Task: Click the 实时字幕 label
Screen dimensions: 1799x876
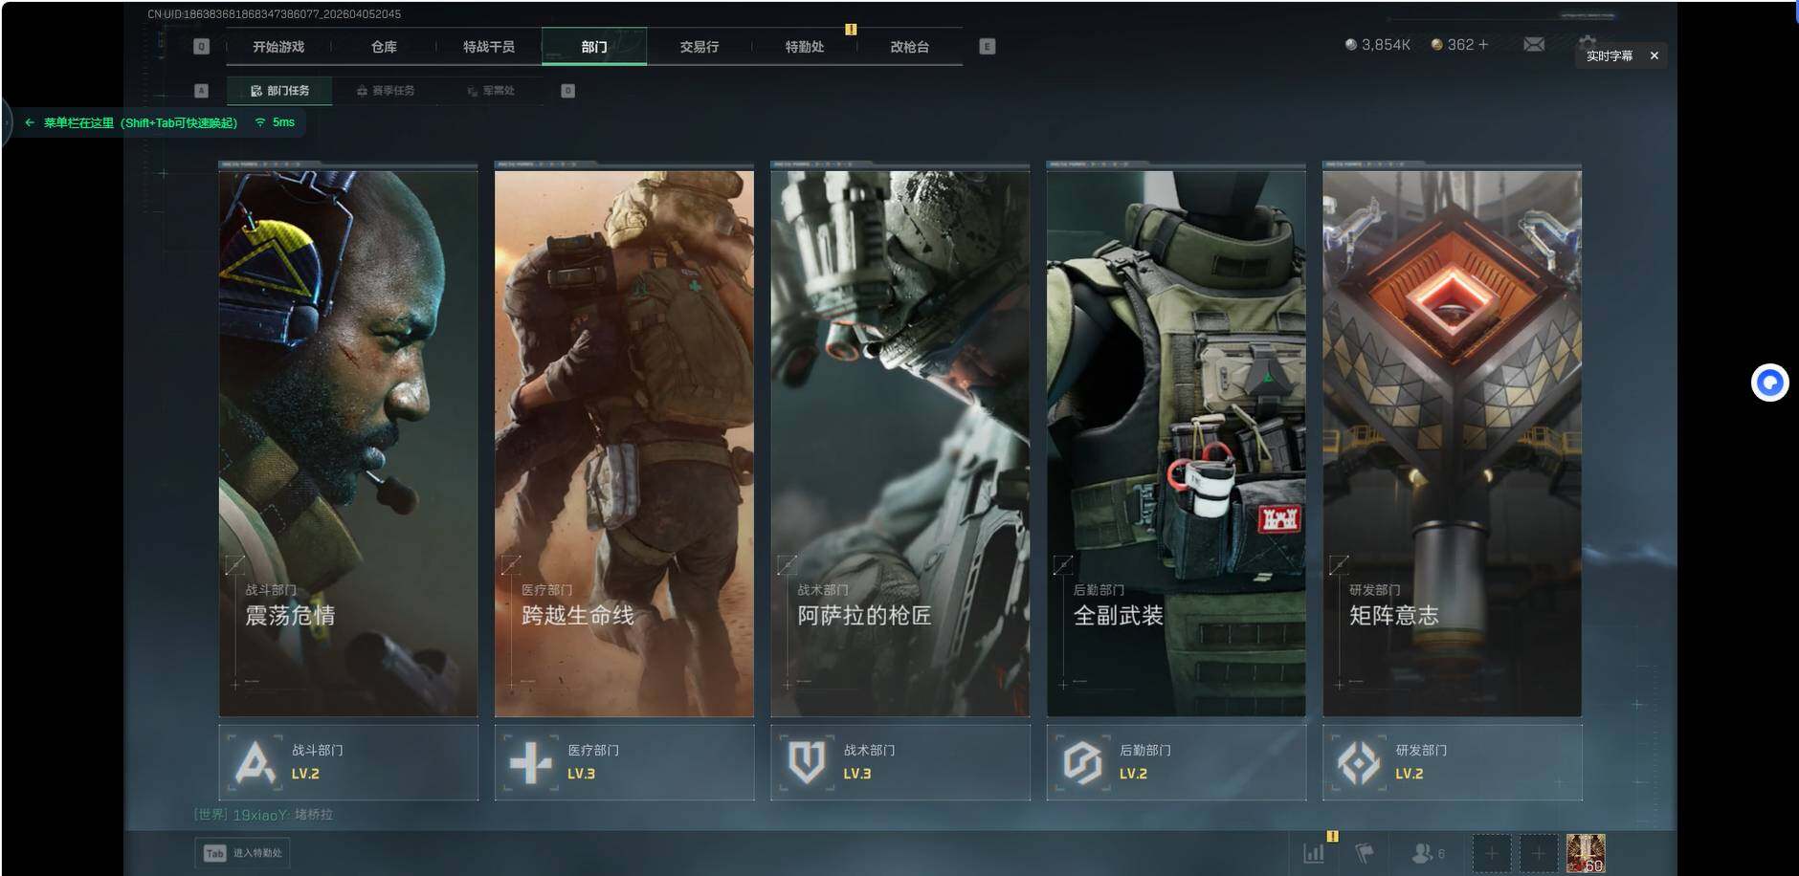Action: [x=1610, y=55]
